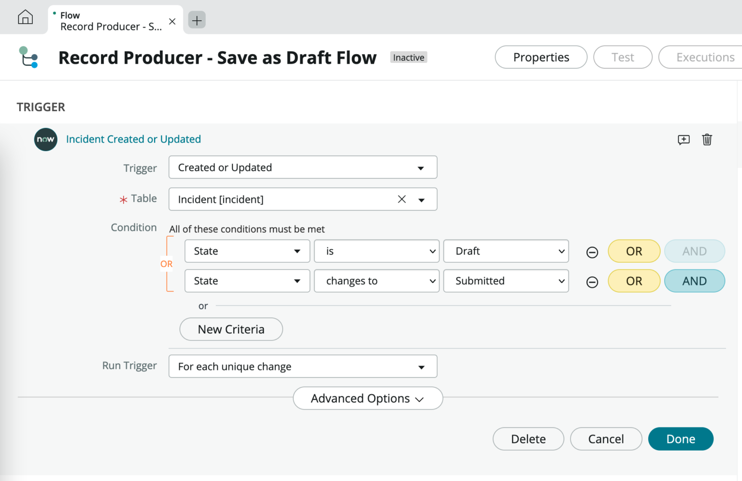Open the Draft value dropdown
742x481 pixels.
click(x=505, y=252)
